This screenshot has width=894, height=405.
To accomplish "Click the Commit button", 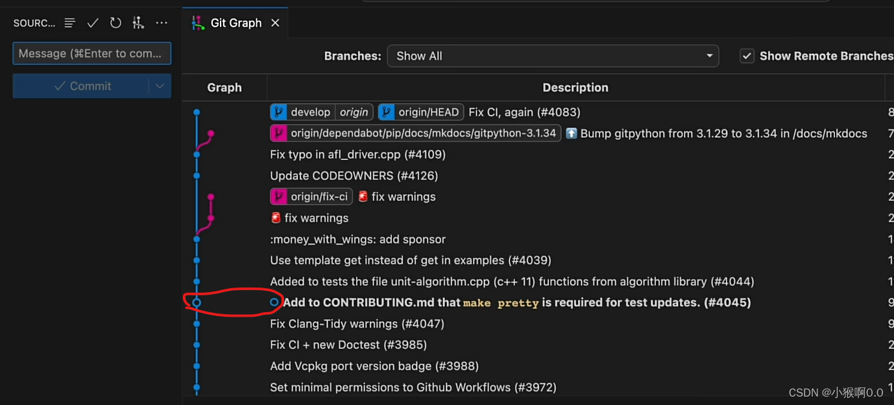I will (x=85, y=86).
